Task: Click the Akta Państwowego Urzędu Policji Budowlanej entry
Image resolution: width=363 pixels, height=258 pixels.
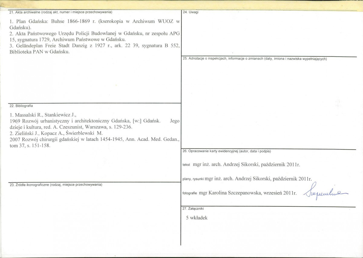Action: pos(95,37)
